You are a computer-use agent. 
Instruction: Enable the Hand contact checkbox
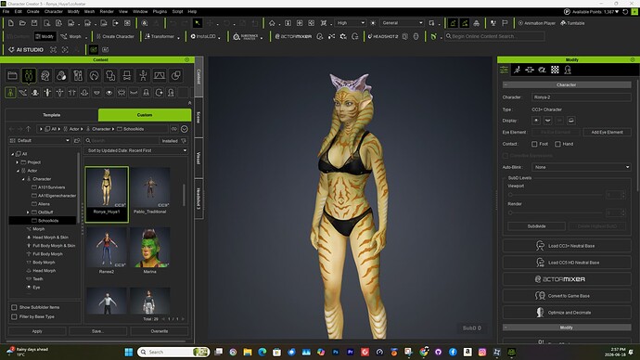(x=557, y=144)
